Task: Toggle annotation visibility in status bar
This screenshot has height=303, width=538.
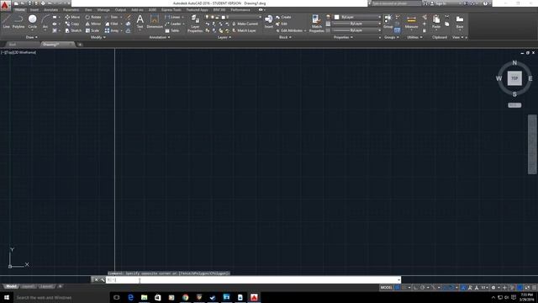Action: point(463,288)
